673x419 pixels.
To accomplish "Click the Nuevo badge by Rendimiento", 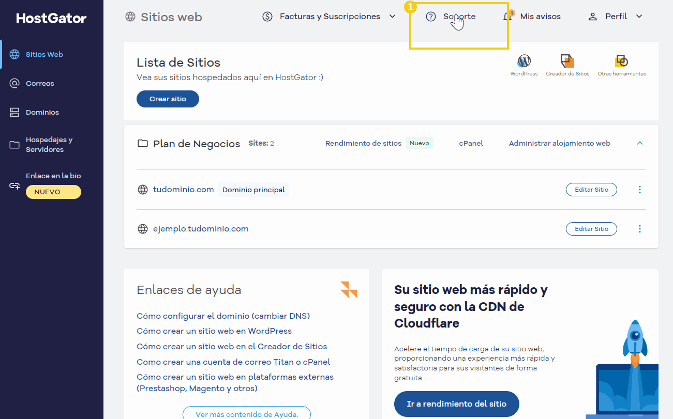I will pos(420,143).
